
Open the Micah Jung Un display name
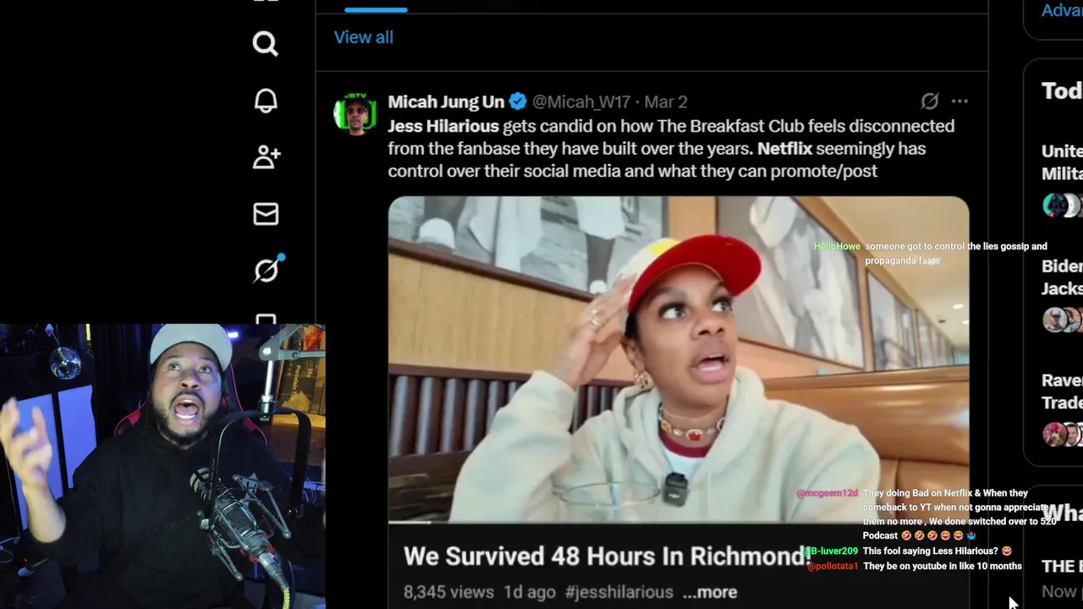446,101
